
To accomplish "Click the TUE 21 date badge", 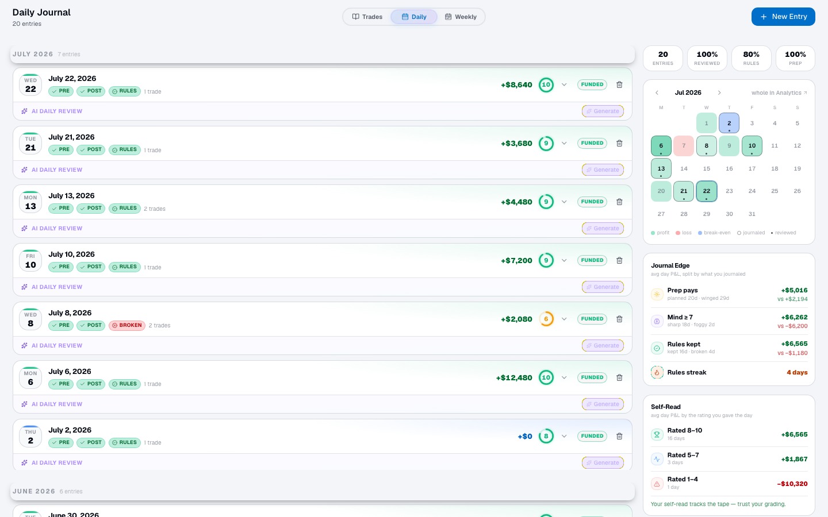I will tap(30, 143).
